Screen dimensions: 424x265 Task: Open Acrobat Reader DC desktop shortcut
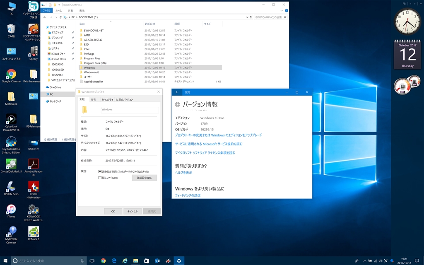pos(34,164)
